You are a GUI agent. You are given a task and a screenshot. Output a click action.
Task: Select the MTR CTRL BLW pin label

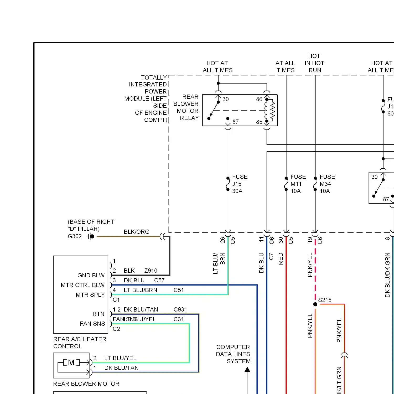point(82,285)
